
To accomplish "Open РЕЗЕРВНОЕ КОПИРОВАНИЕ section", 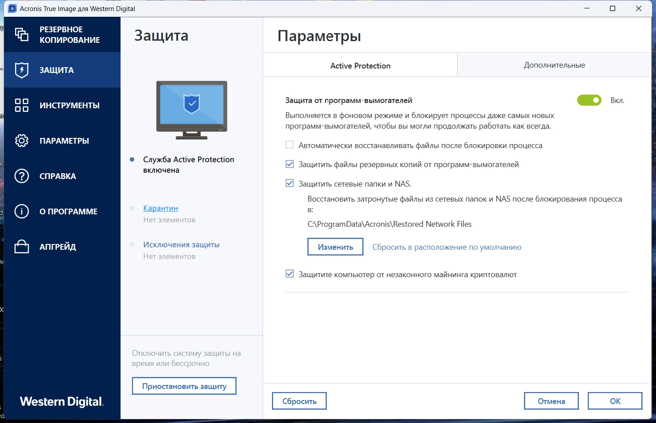I will click(x=62, y=34).
